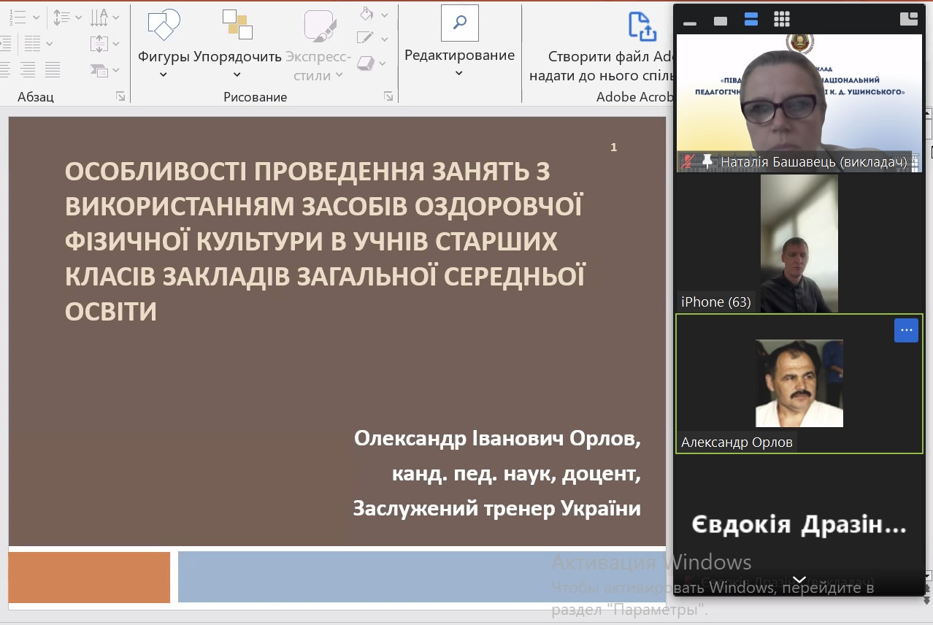Screen dimensions: 933x625
Task: Click the pin icon on Наталія Башавець
Action: tap(707, 162)
